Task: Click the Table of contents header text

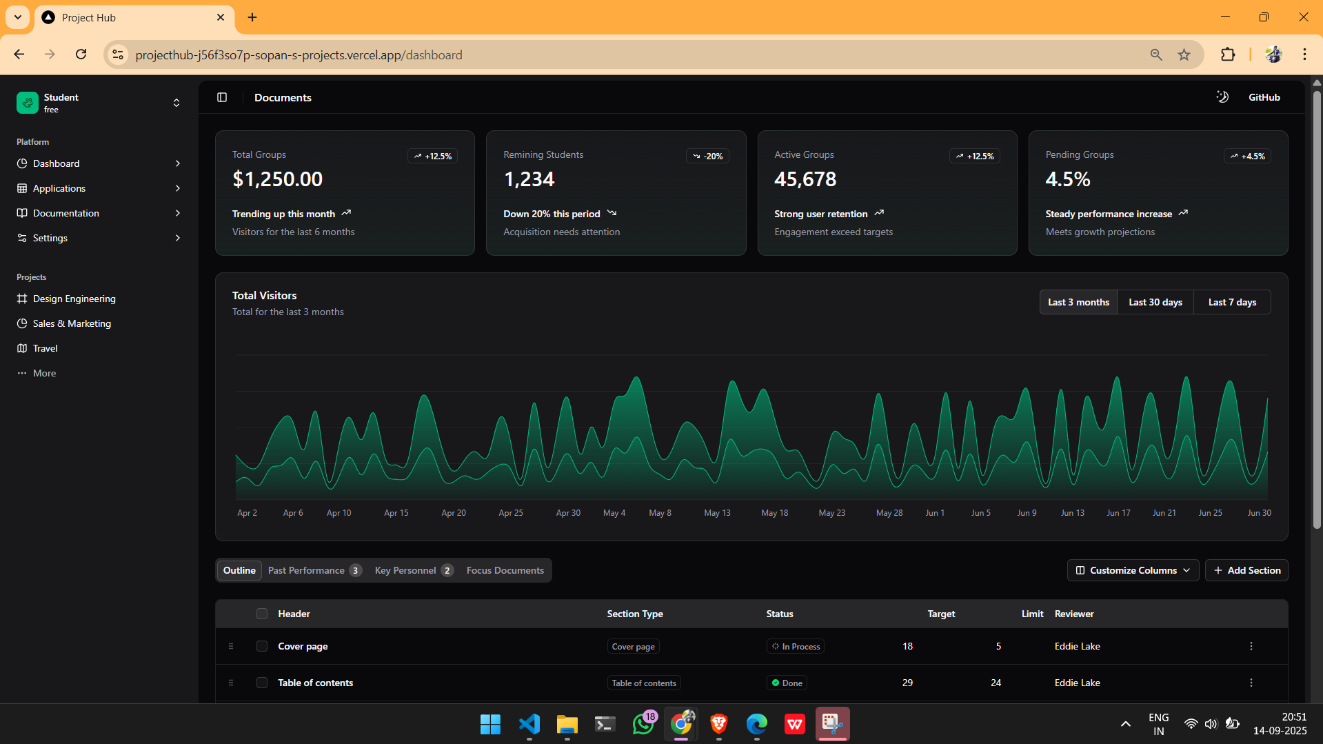Action: click(315, 683)
